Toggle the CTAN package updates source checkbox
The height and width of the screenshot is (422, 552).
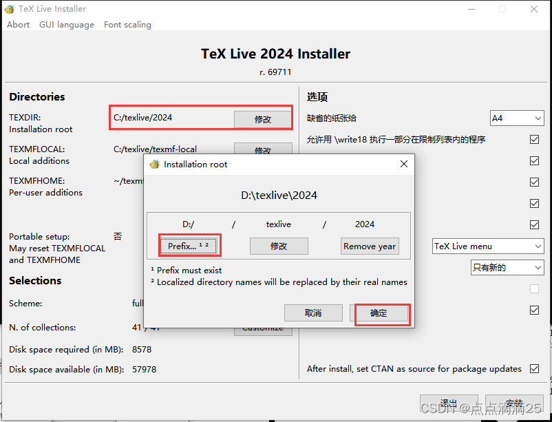point(534,369)
